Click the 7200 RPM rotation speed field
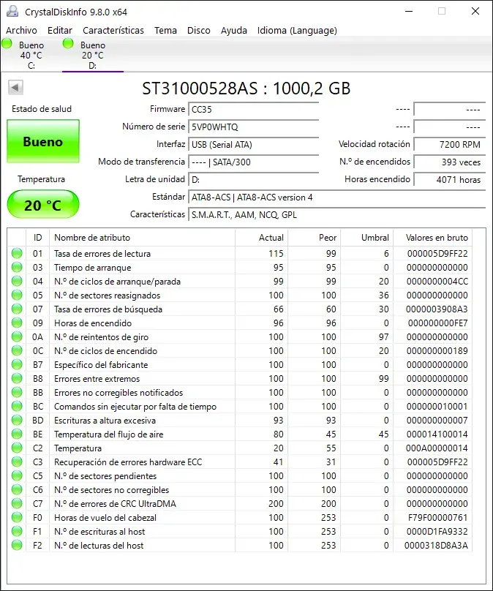Image resolution: width=493 pixels, height=591 pixels. pyautogui.click(x=449, y=144)
